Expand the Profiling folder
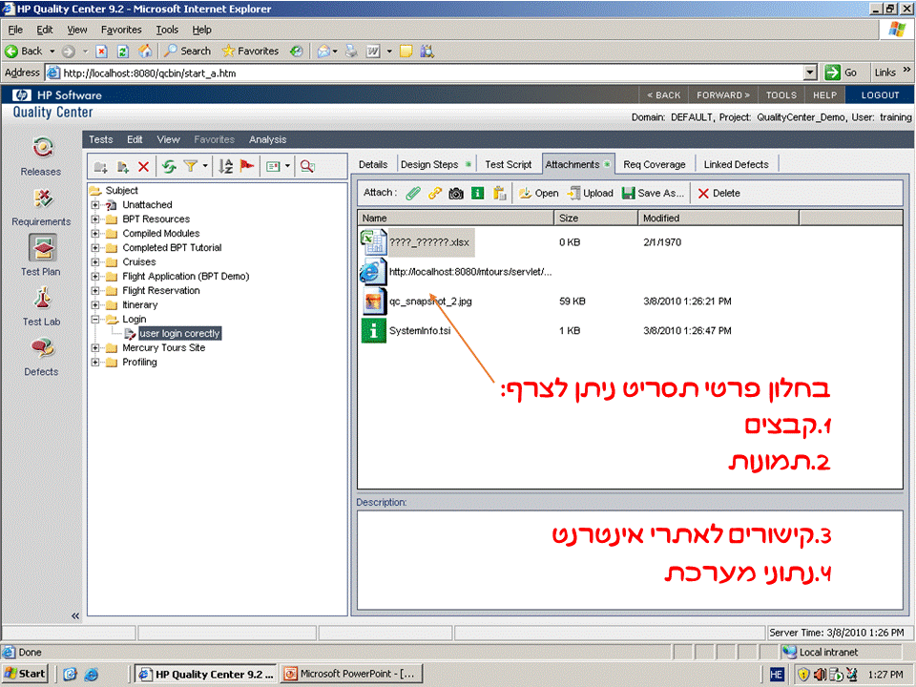Image resolution: width=916 pixels, height=687 pixels. click(x=95, y=363)
